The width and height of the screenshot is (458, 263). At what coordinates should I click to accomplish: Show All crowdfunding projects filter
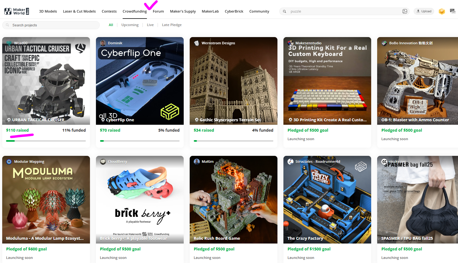(111, 25)
